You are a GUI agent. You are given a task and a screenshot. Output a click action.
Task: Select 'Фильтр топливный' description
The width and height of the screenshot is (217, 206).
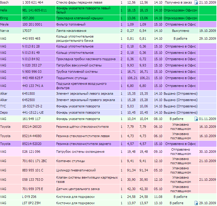click(x=71, y=24)
